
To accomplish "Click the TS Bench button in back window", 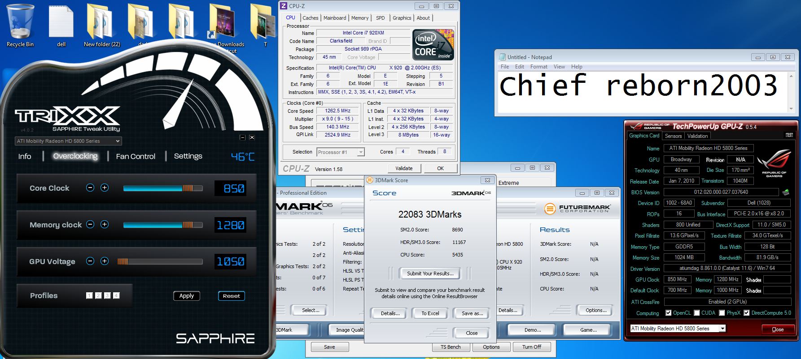I will (x=451, y=347).
